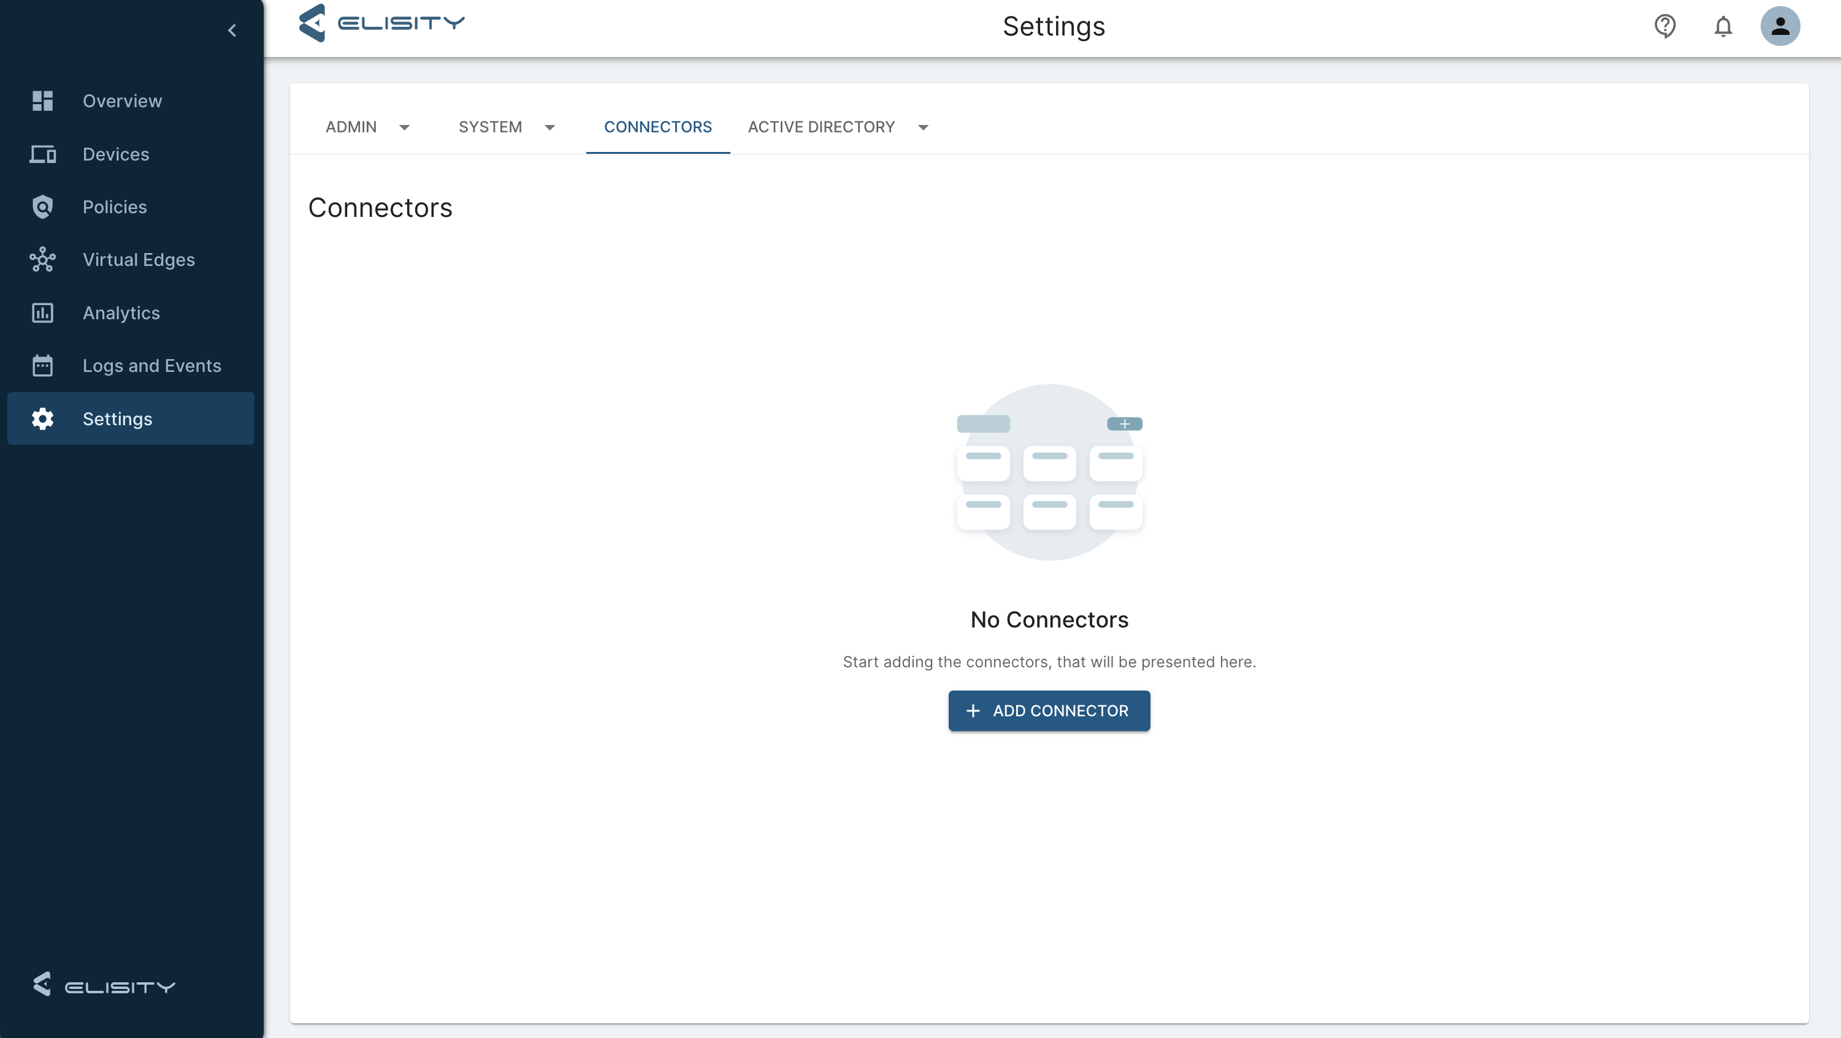
Task: Click the Elisity logo in header
Action: click(381, 23)
